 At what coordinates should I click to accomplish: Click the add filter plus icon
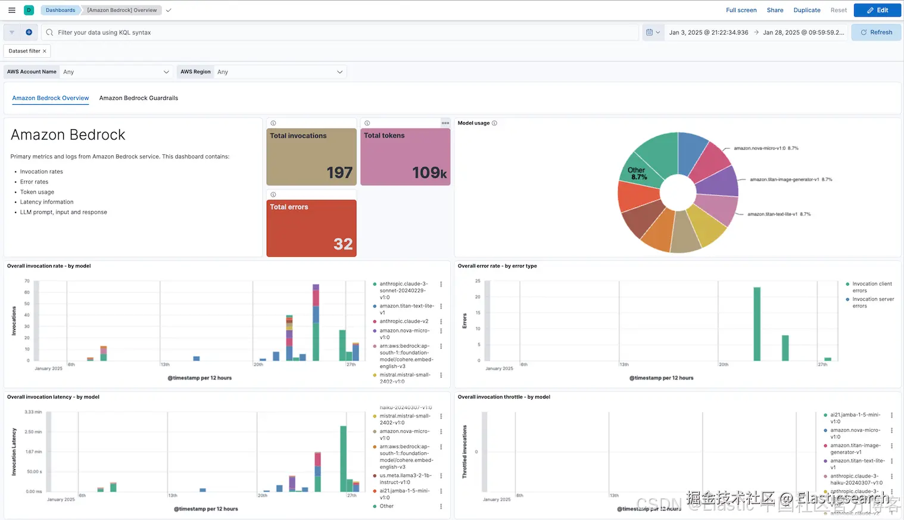tap(29, 32)
